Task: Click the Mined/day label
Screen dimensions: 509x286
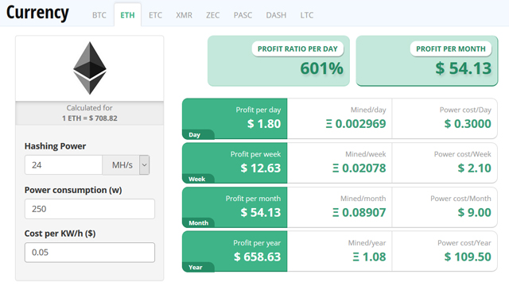Action: (368, 110)
